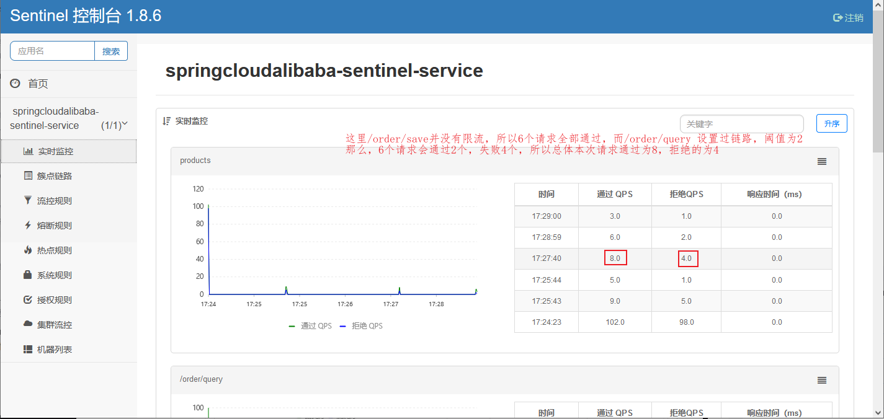Image resolution: width=884 pixels, height=419 pixels.
Task: Click 时间 column header in products table
Action: pyautogui.click(x=546, y=194)
